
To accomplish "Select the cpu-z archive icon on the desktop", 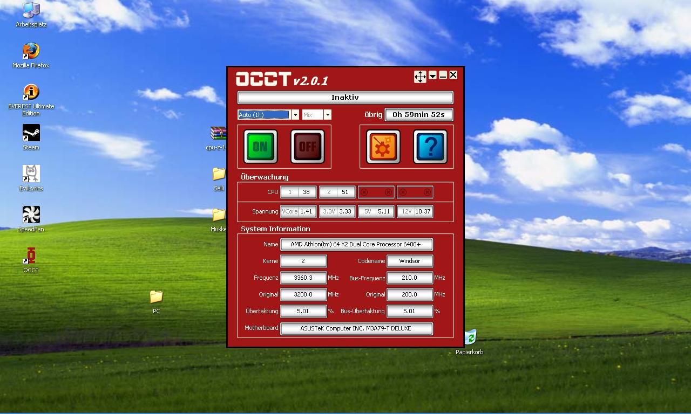I will [x=217, y=138].
